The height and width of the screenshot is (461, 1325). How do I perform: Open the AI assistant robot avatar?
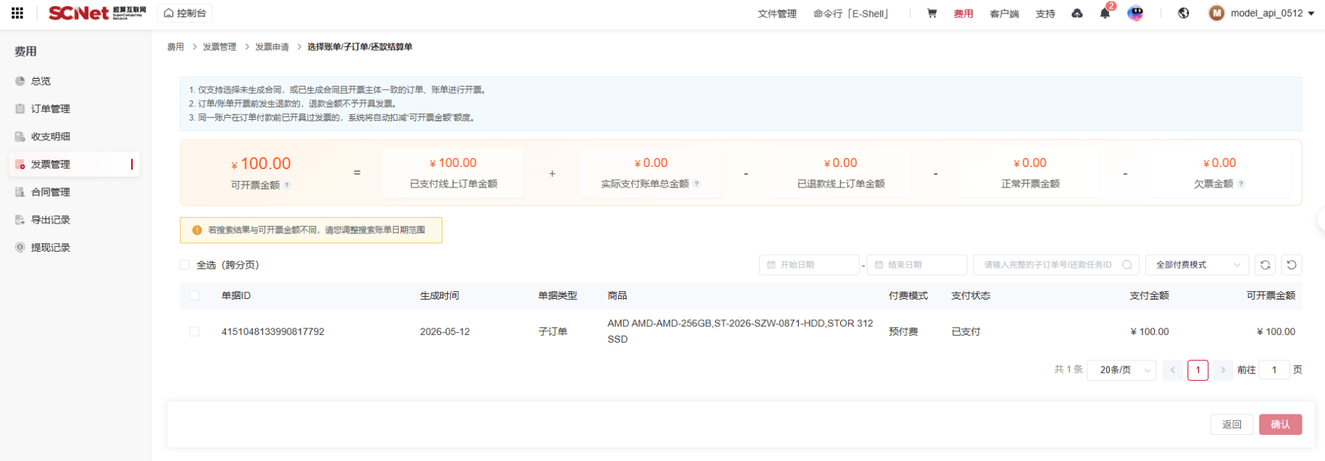(1135, 13)
